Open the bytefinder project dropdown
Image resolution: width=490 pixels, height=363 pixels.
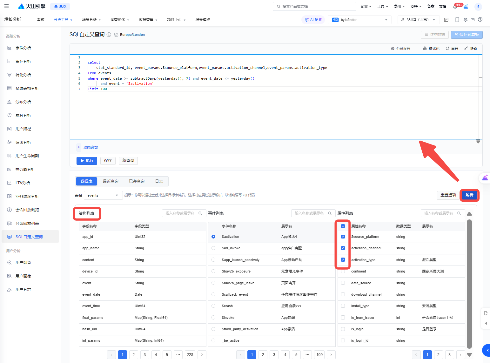[360, 20]
